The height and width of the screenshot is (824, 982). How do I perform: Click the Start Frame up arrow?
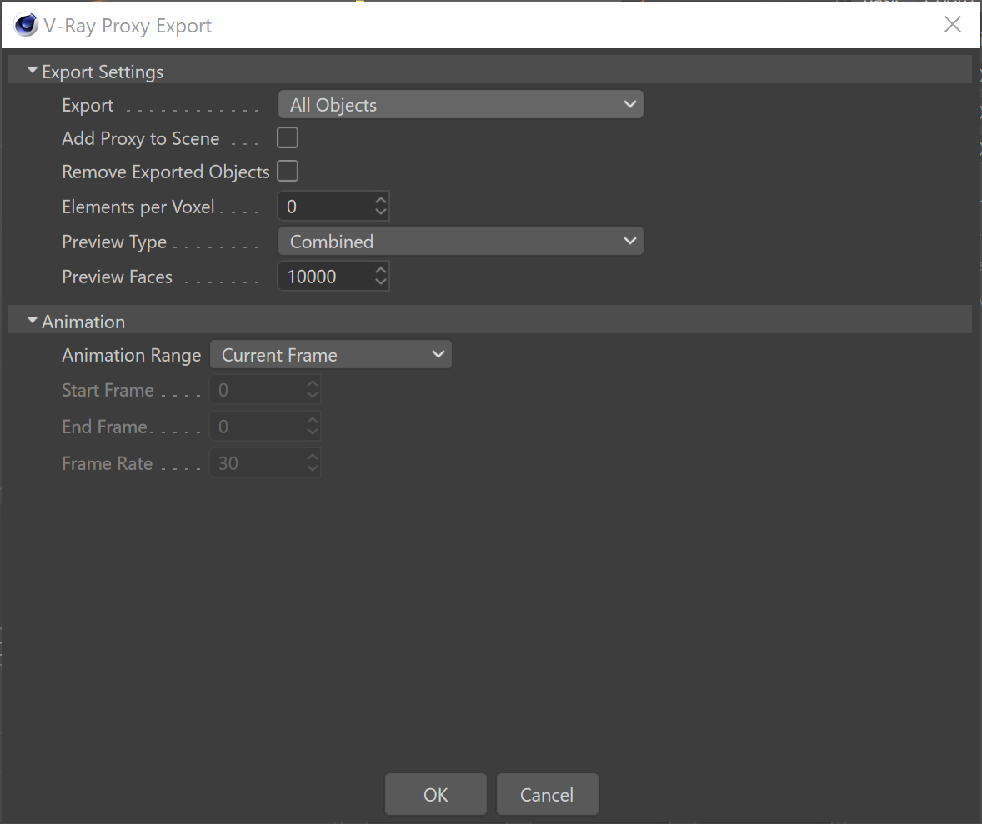(x=313, y=384)
